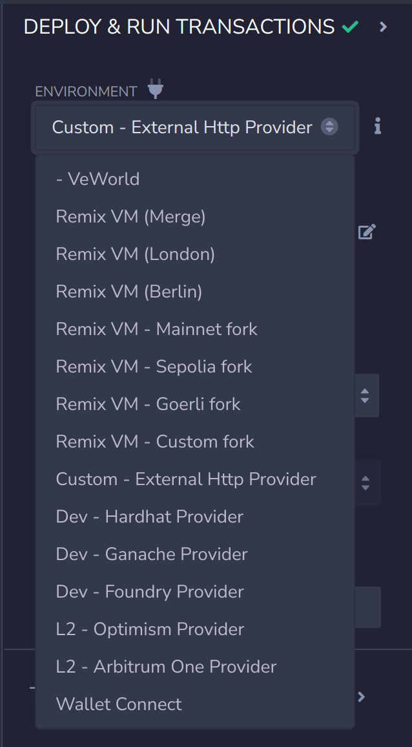Select Dev - Foundry Provider
This screenshot has height=747, width=412.
pyautogui.click(x=150, y=592)
